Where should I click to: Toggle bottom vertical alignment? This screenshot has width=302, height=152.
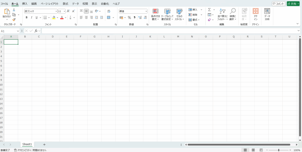[x=91, y=11]
